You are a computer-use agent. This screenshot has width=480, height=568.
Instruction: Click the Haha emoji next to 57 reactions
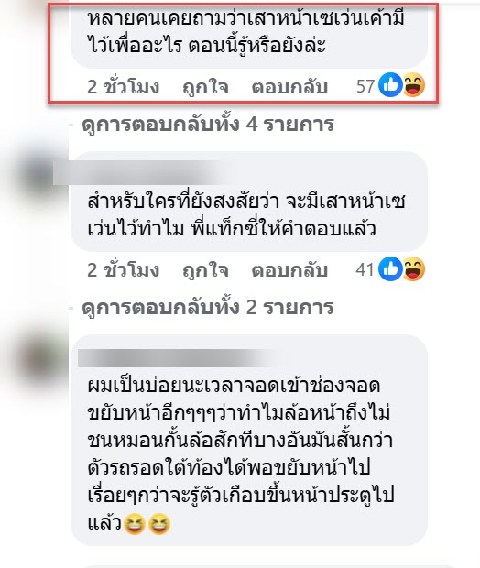pos(413,85)
